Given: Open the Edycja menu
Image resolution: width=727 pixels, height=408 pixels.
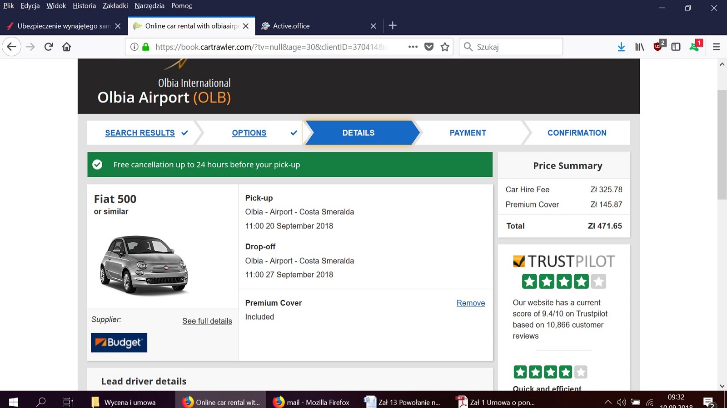Looking at the screenshot, I should point(30,6).
